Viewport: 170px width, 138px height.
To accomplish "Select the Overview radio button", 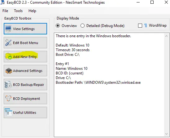I will [58, 26].
